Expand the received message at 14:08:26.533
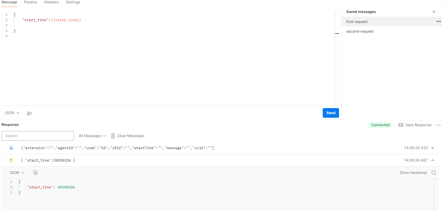This screenshot has width=442, height=211. 433,148
